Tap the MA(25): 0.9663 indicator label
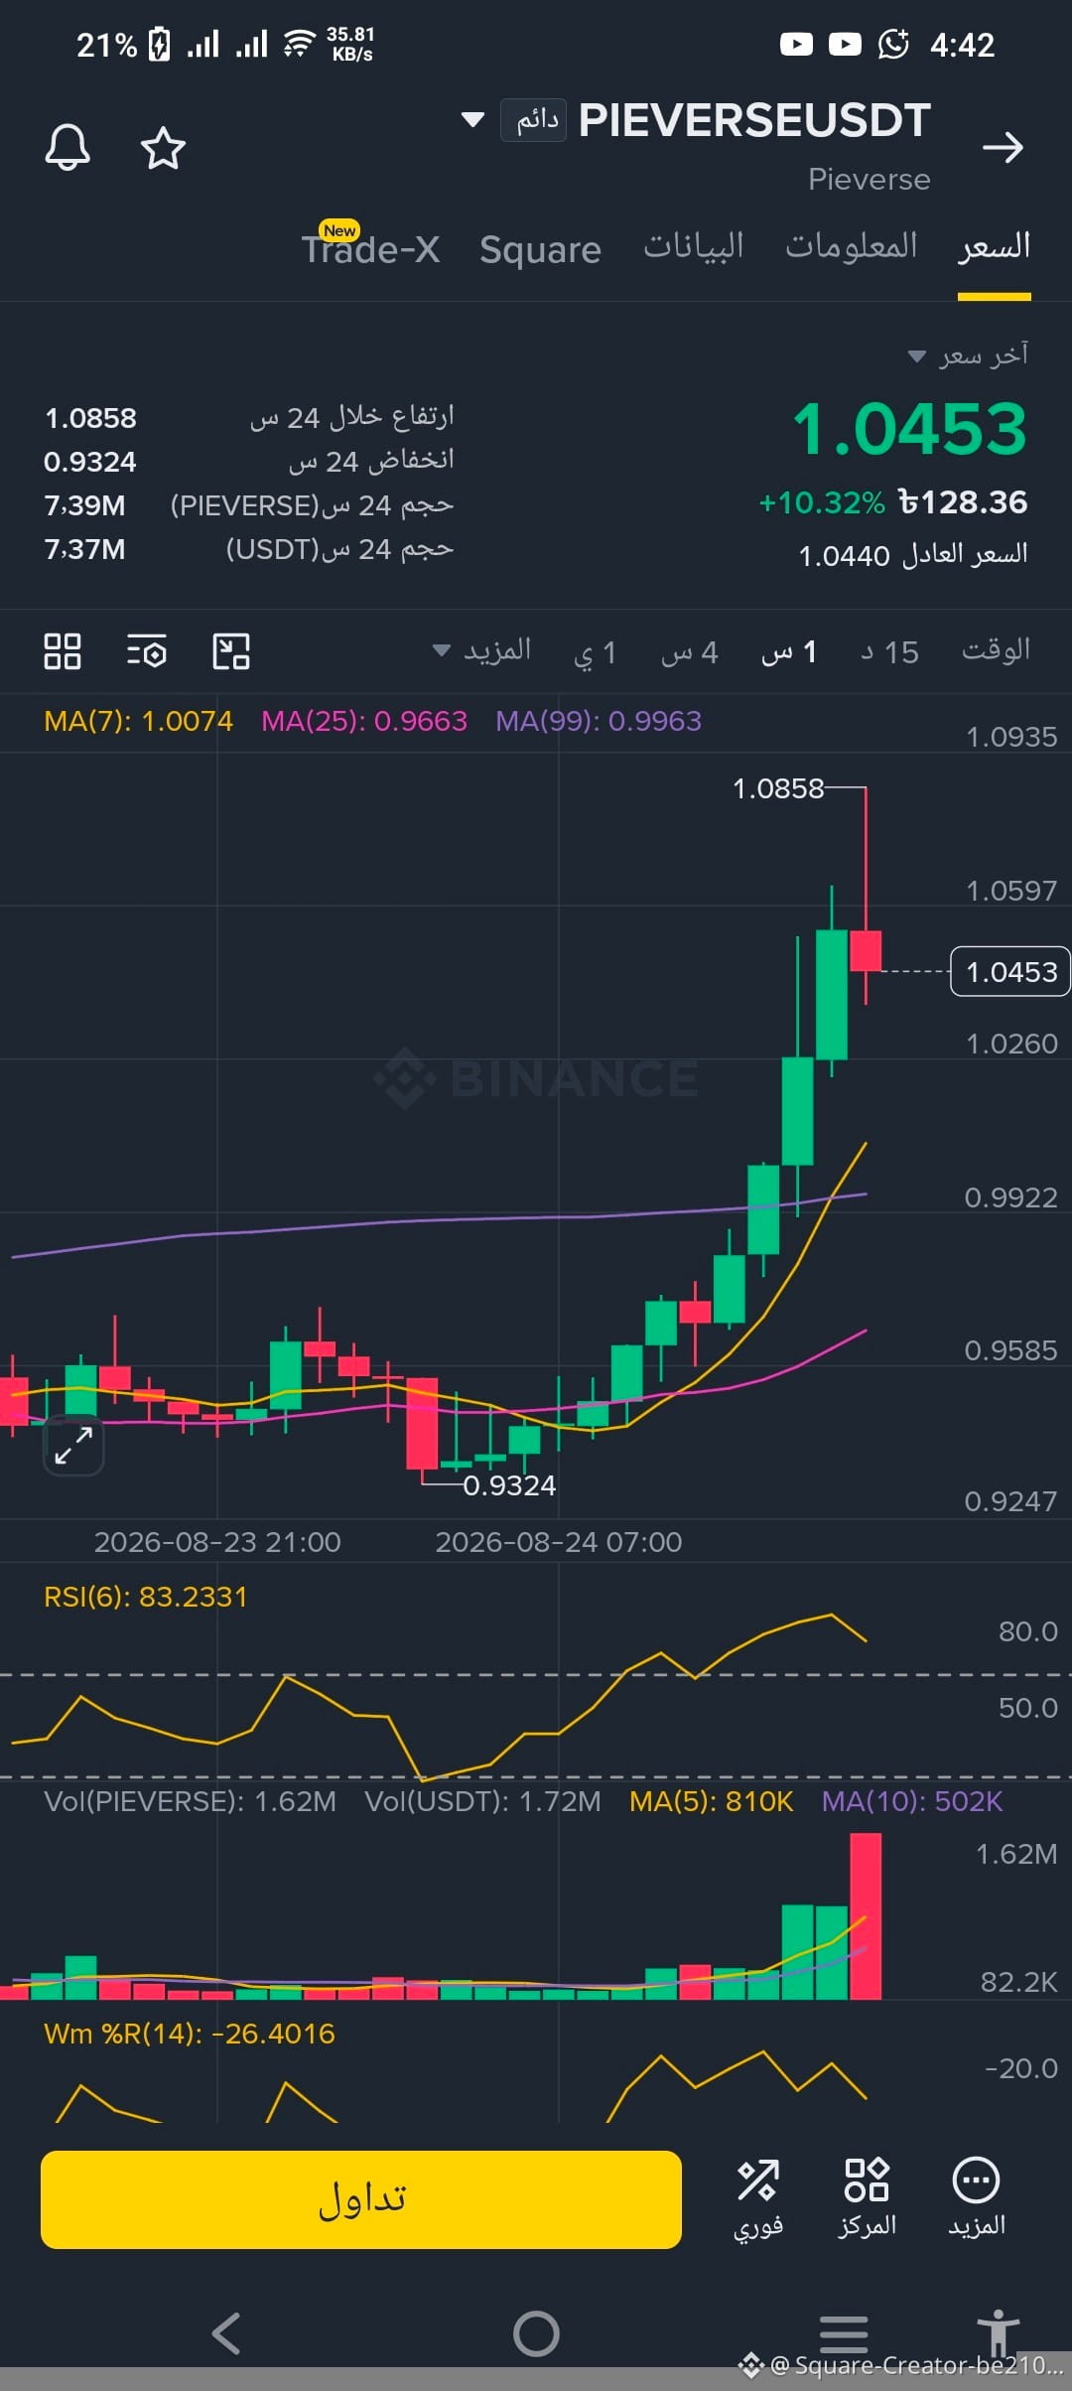Viewport: 1072px width, 2391px height. (364, 721)
